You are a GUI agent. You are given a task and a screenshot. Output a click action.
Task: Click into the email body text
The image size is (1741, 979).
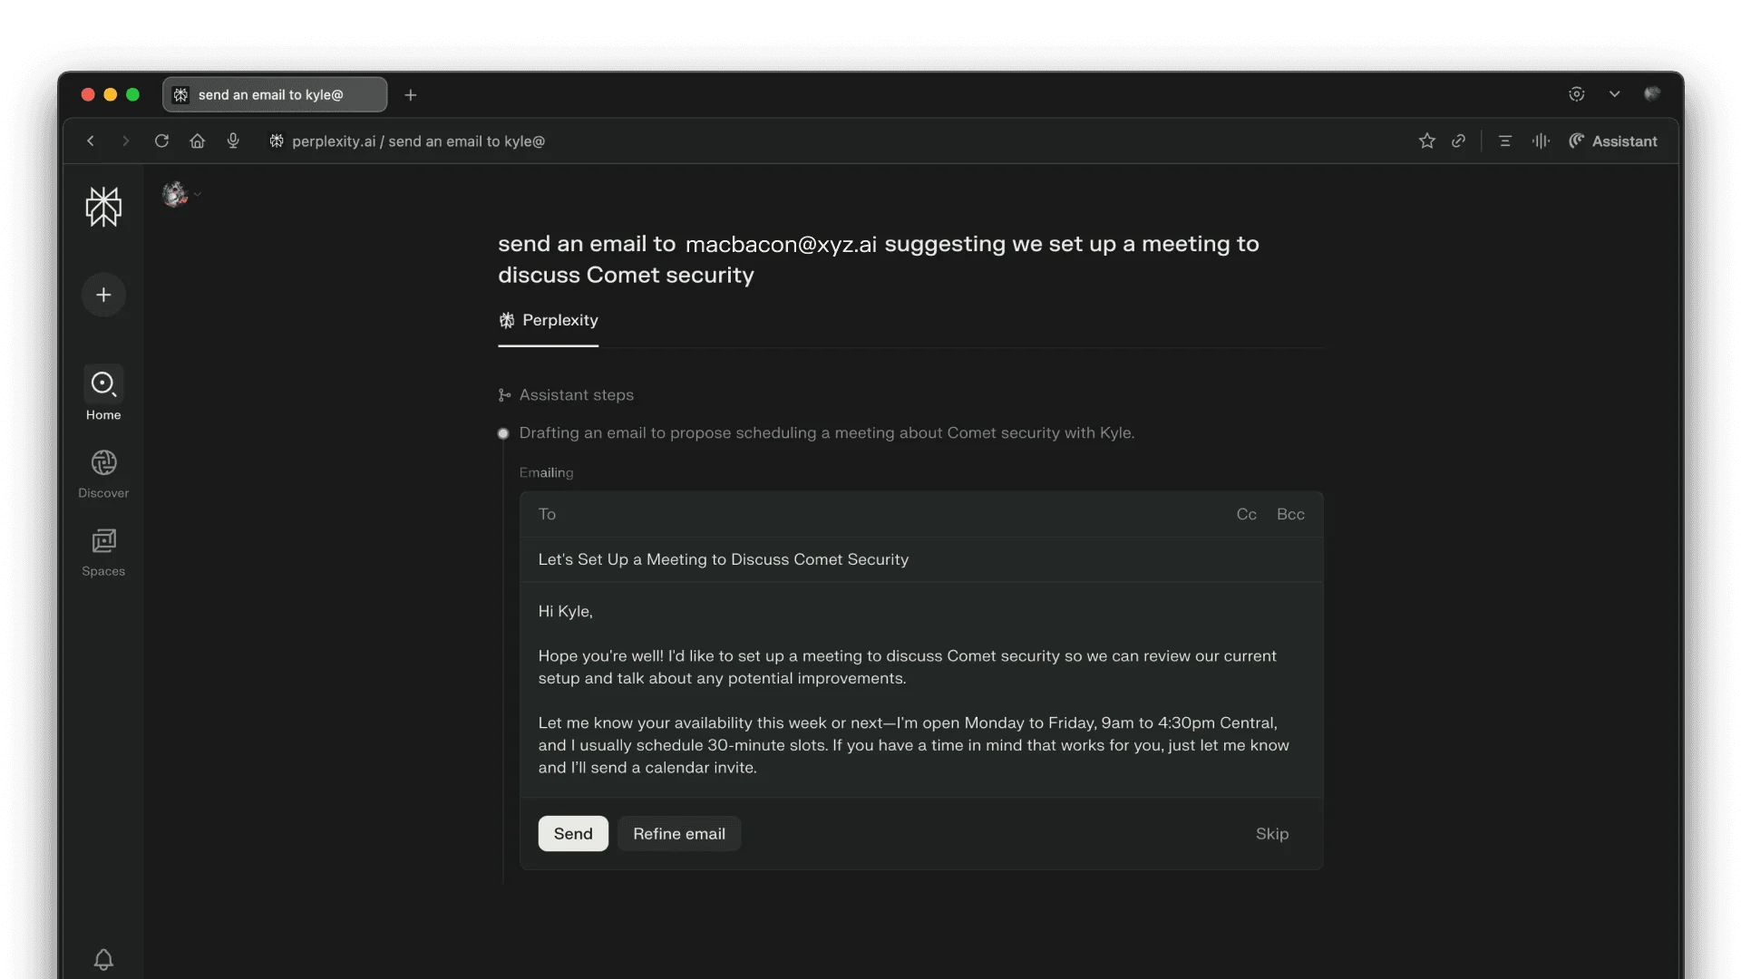click(x=921, y=690)
